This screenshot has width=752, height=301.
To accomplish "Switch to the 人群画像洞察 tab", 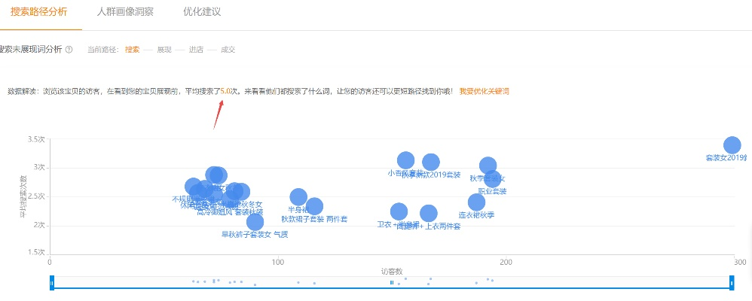I will pyautogui.click(x=127, y=12).
